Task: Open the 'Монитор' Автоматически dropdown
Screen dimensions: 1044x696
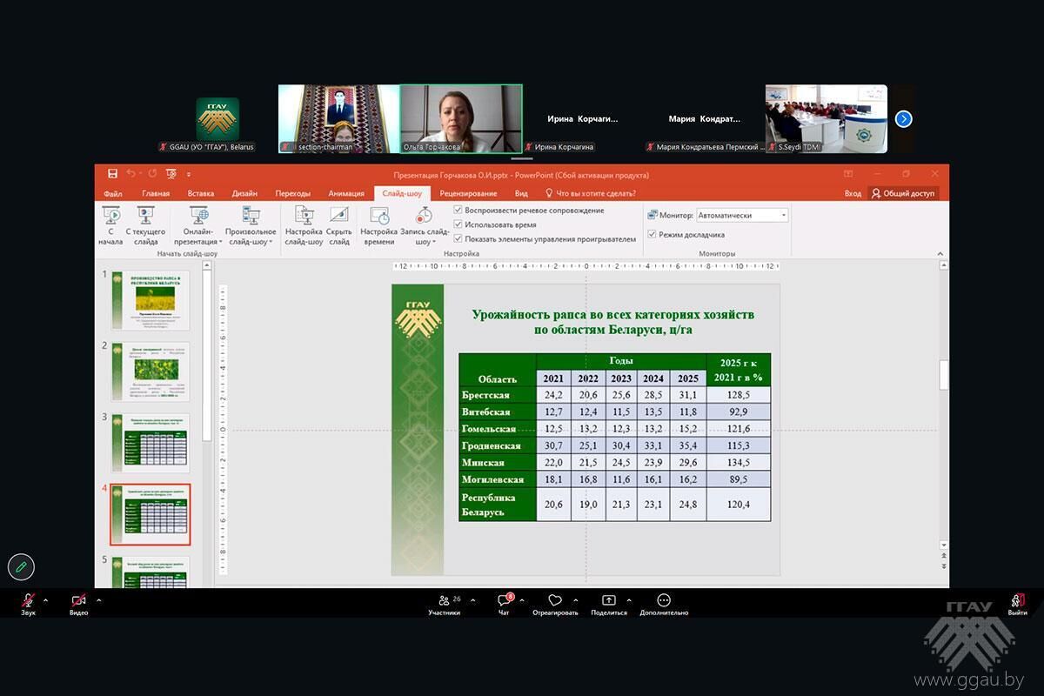Action: 742,215
